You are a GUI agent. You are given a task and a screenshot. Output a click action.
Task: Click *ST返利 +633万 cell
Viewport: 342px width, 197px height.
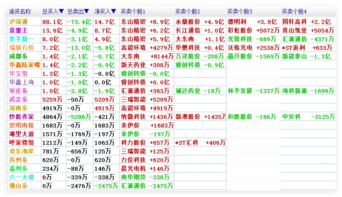(x=307, y=47)
